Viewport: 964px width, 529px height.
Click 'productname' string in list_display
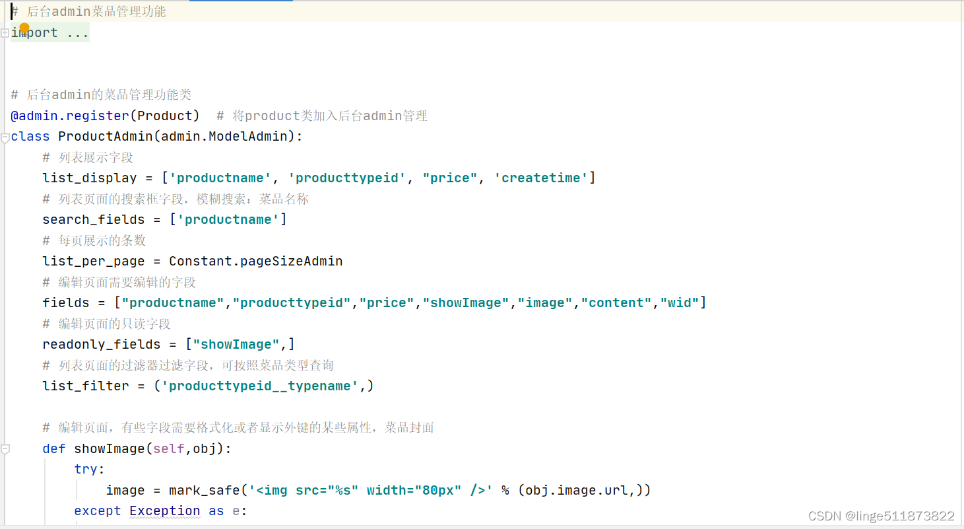220,178
